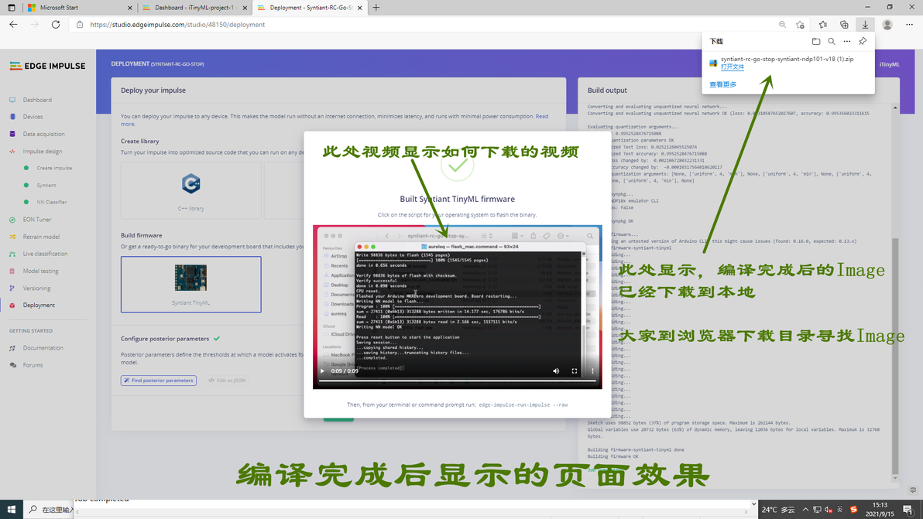
Task: Pin the downloads panel
Action: pyautogui.click(x=863, y=41)
